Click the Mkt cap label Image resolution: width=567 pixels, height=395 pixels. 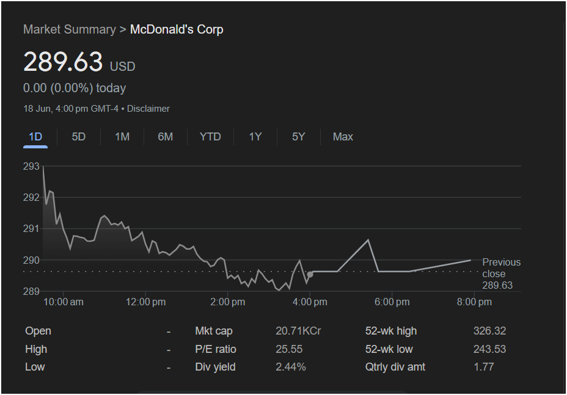coord(214,331)
